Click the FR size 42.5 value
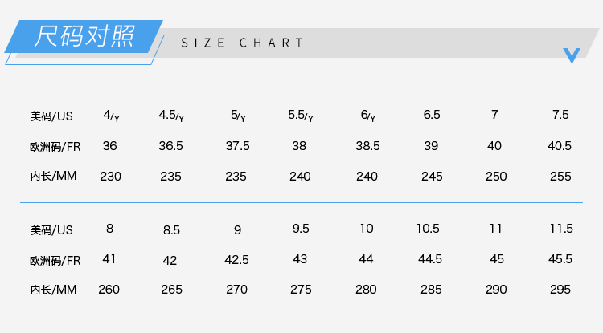This screenshot has width=603, height=333. [x=237, y=260]
